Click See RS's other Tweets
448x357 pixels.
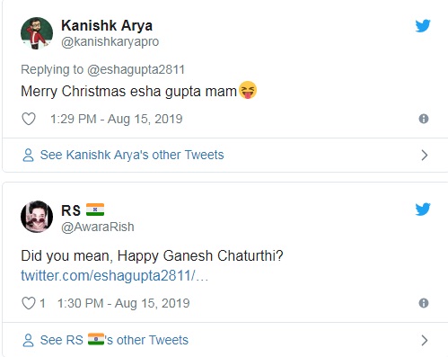[x=105, y=340]
